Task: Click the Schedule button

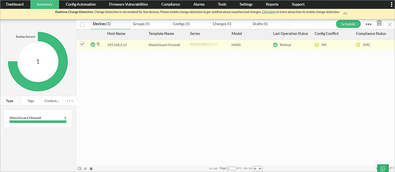Action: [348, 24]
